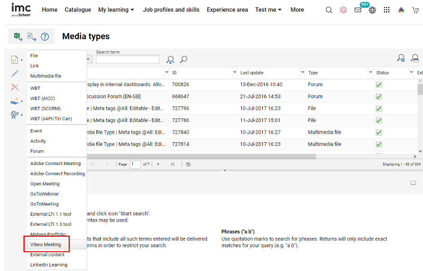Open the help question mark icon

pos(45,37)
